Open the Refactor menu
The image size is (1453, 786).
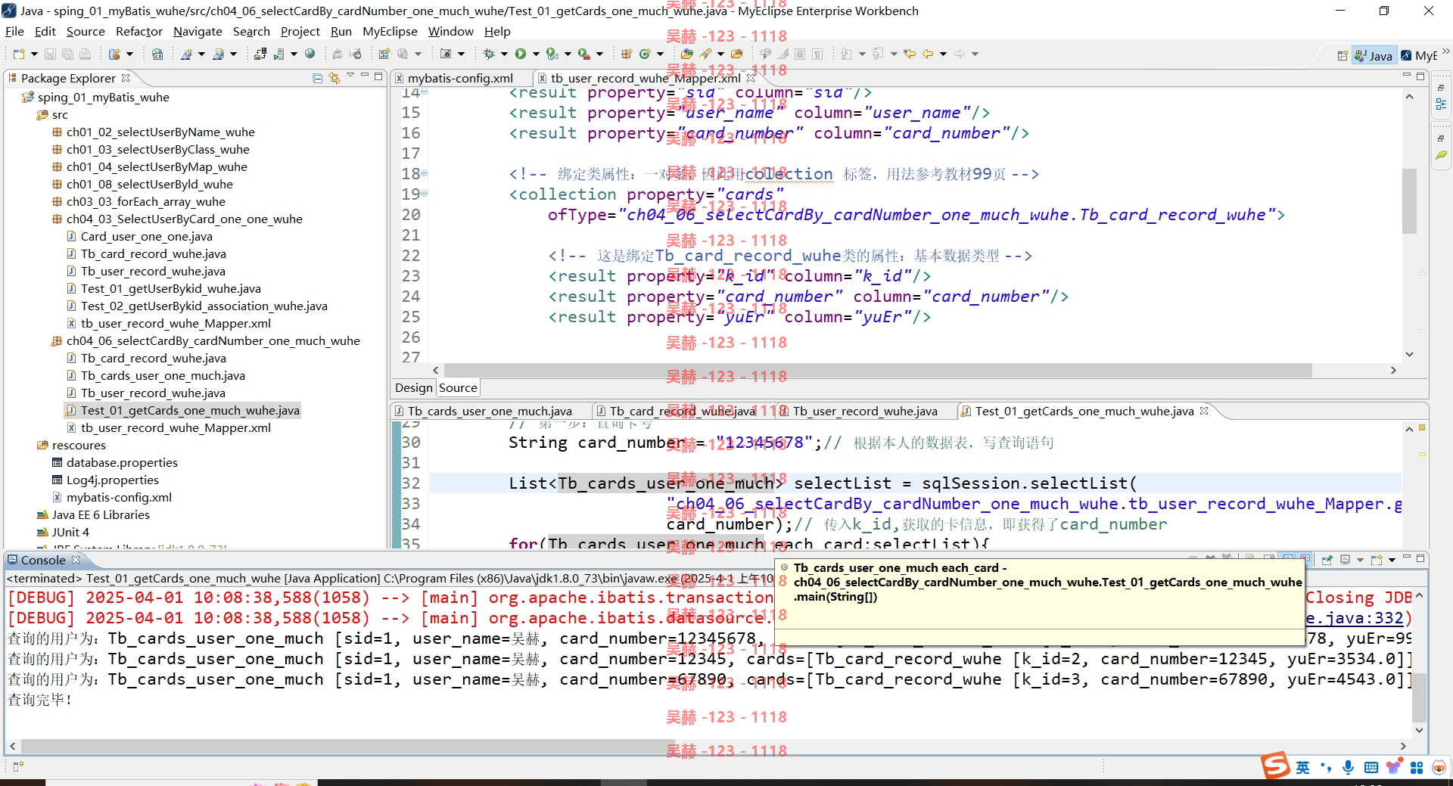pyautogui.click(x=138, y=31)
